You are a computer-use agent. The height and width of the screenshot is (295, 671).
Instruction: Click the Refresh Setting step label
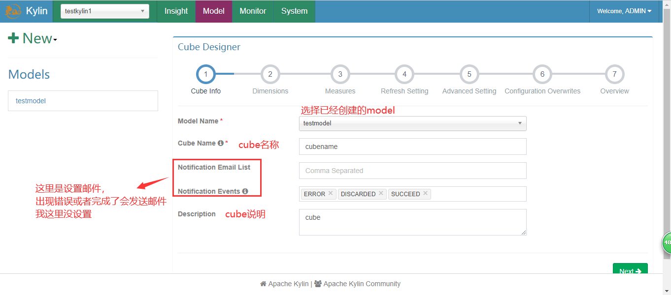(x=404, y=91)
